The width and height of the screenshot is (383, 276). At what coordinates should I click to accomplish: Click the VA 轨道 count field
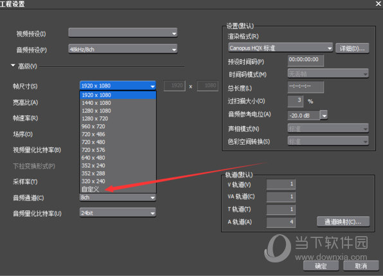281,197
